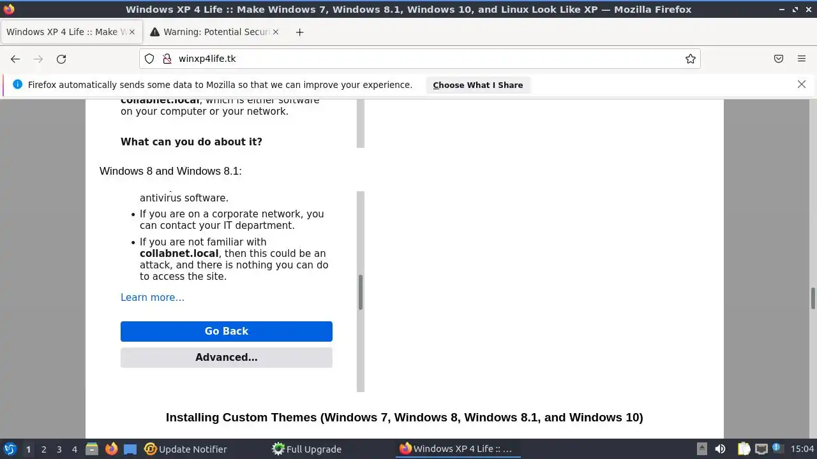Switch to workspace 3
This screenshot has width=817, height=459.
coord(59,449)
